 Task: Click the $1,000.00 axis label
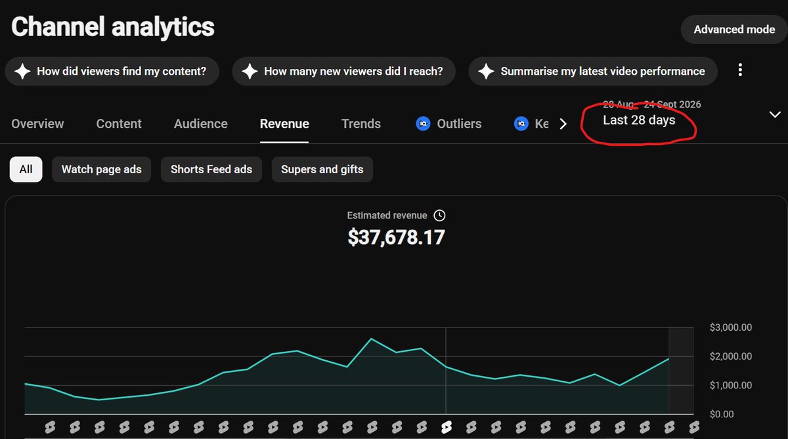click(731, 385)
